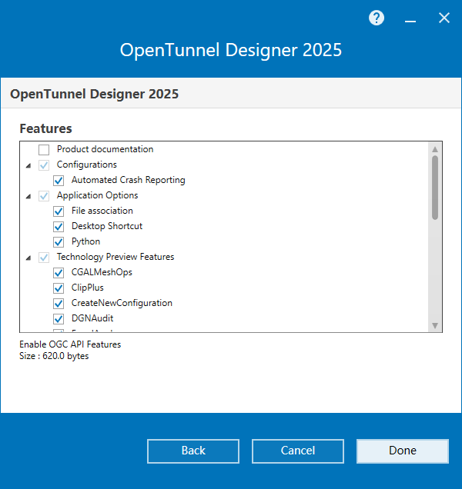The width and height of the screenshot is (462, 489).
Task: Uncheck the DGNAudit feature
Action: [59, 319]
